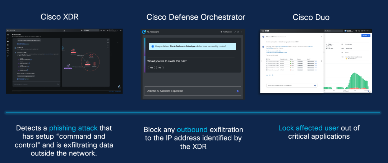Click the Duo assistant question input field
The image size is (388, 163).
[292, 85]
